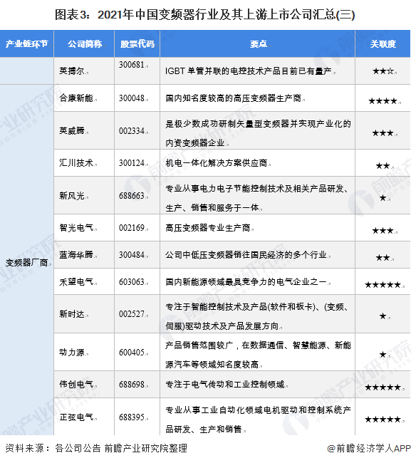Click stock code '002527'
The width and height of the screenshot is (411, 463).
(132, 314)
